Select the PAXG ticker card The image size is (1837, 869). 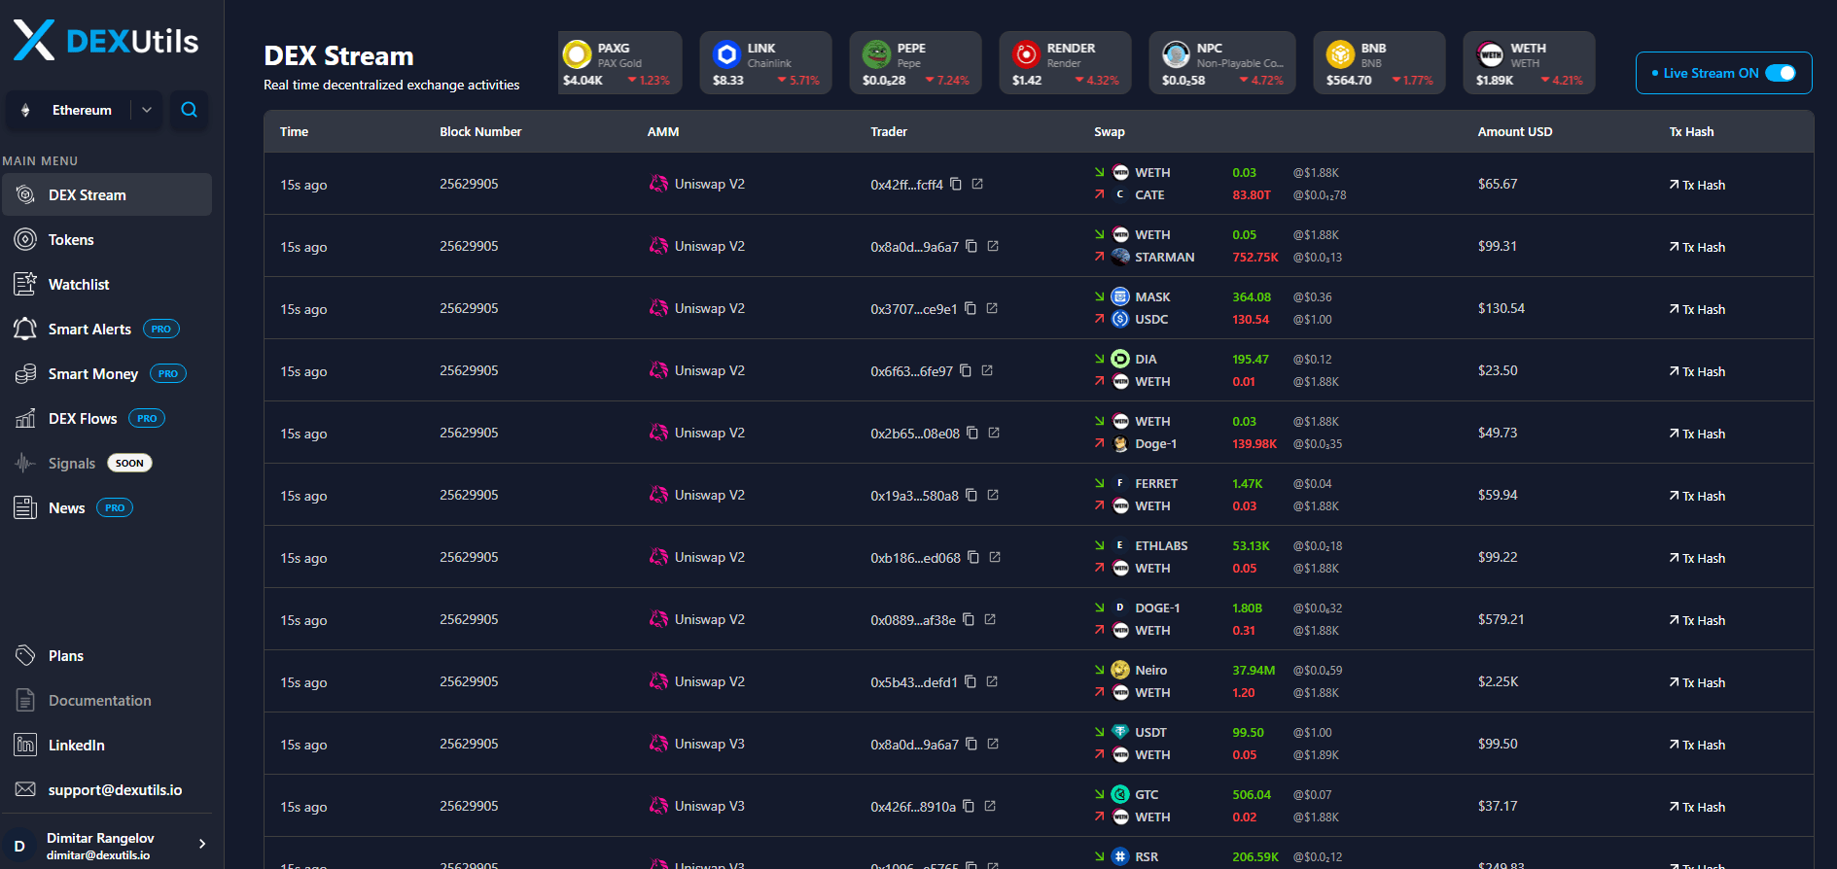tap(619, 63)
